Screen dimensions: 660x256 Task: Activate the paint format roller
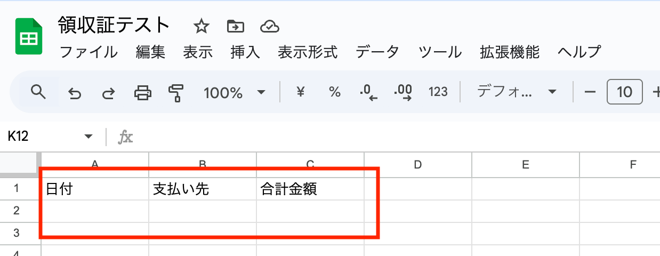(x=175, y=93)
